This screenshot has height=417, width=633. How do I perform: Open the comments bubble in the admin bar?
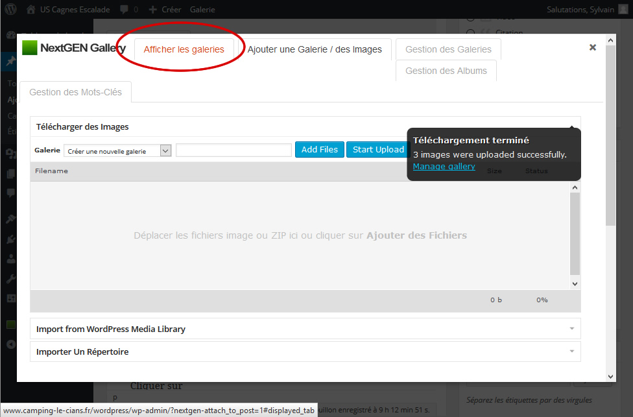125,9
